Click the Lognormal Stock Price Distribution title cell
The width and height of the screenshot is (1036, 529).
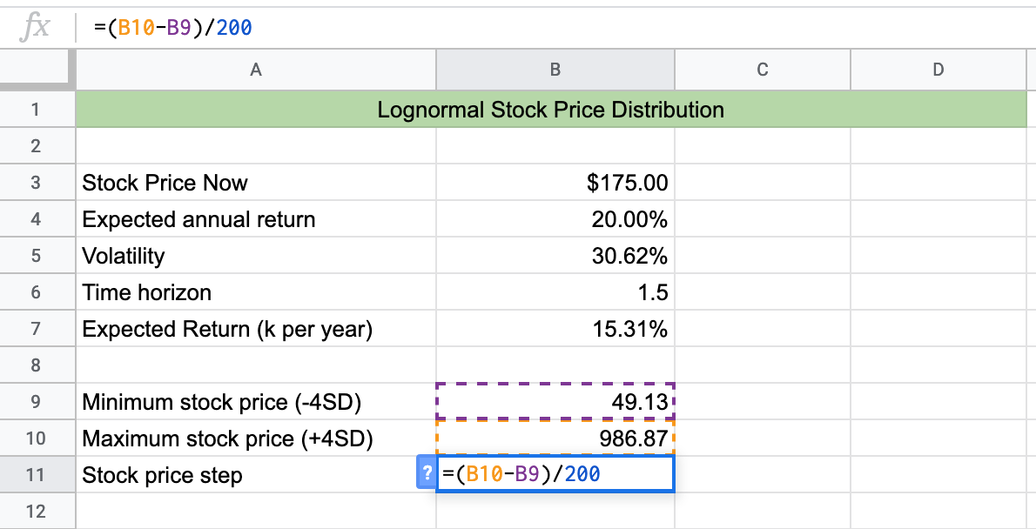[x=551, y=109]
